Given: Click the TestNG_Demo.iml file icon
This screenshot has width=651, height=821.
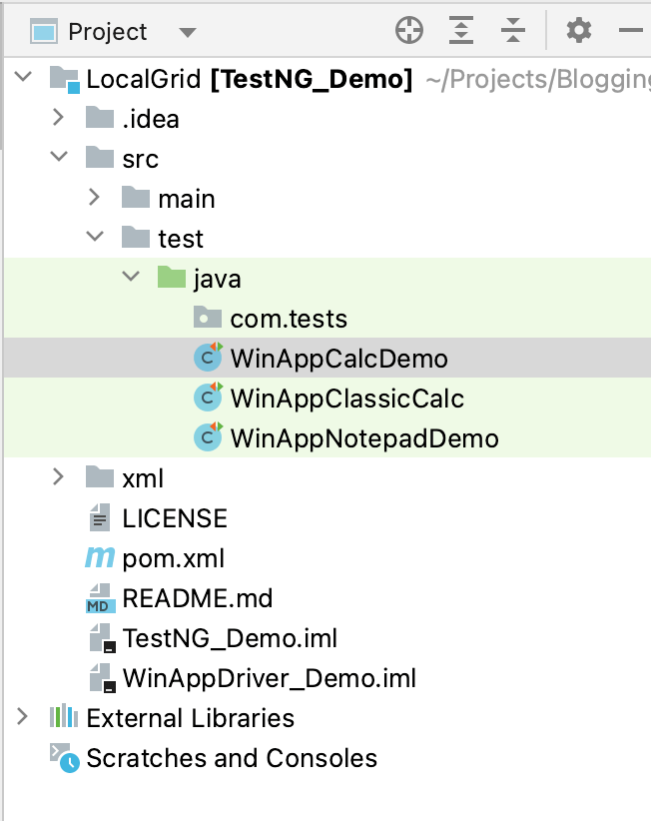Looking at the screenshot, I should (x=103, y=638).
